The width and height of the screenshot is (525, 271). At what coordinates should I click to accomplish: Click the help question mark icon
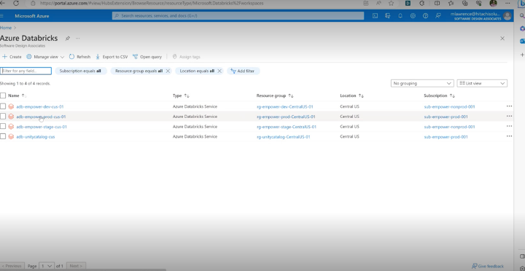click(x=425, y=16)
